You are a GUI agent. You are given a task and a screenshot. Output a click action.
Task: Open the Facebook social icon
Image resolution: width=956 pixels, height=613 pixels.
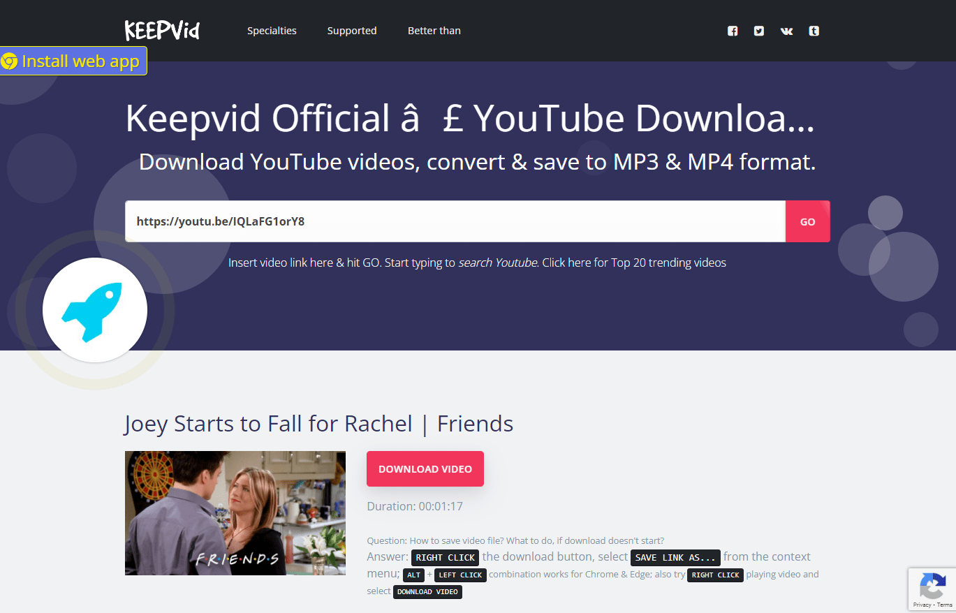click(733, 31)
